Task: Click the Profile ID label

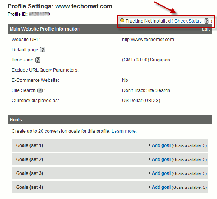Action: click(x=17, y=14)
